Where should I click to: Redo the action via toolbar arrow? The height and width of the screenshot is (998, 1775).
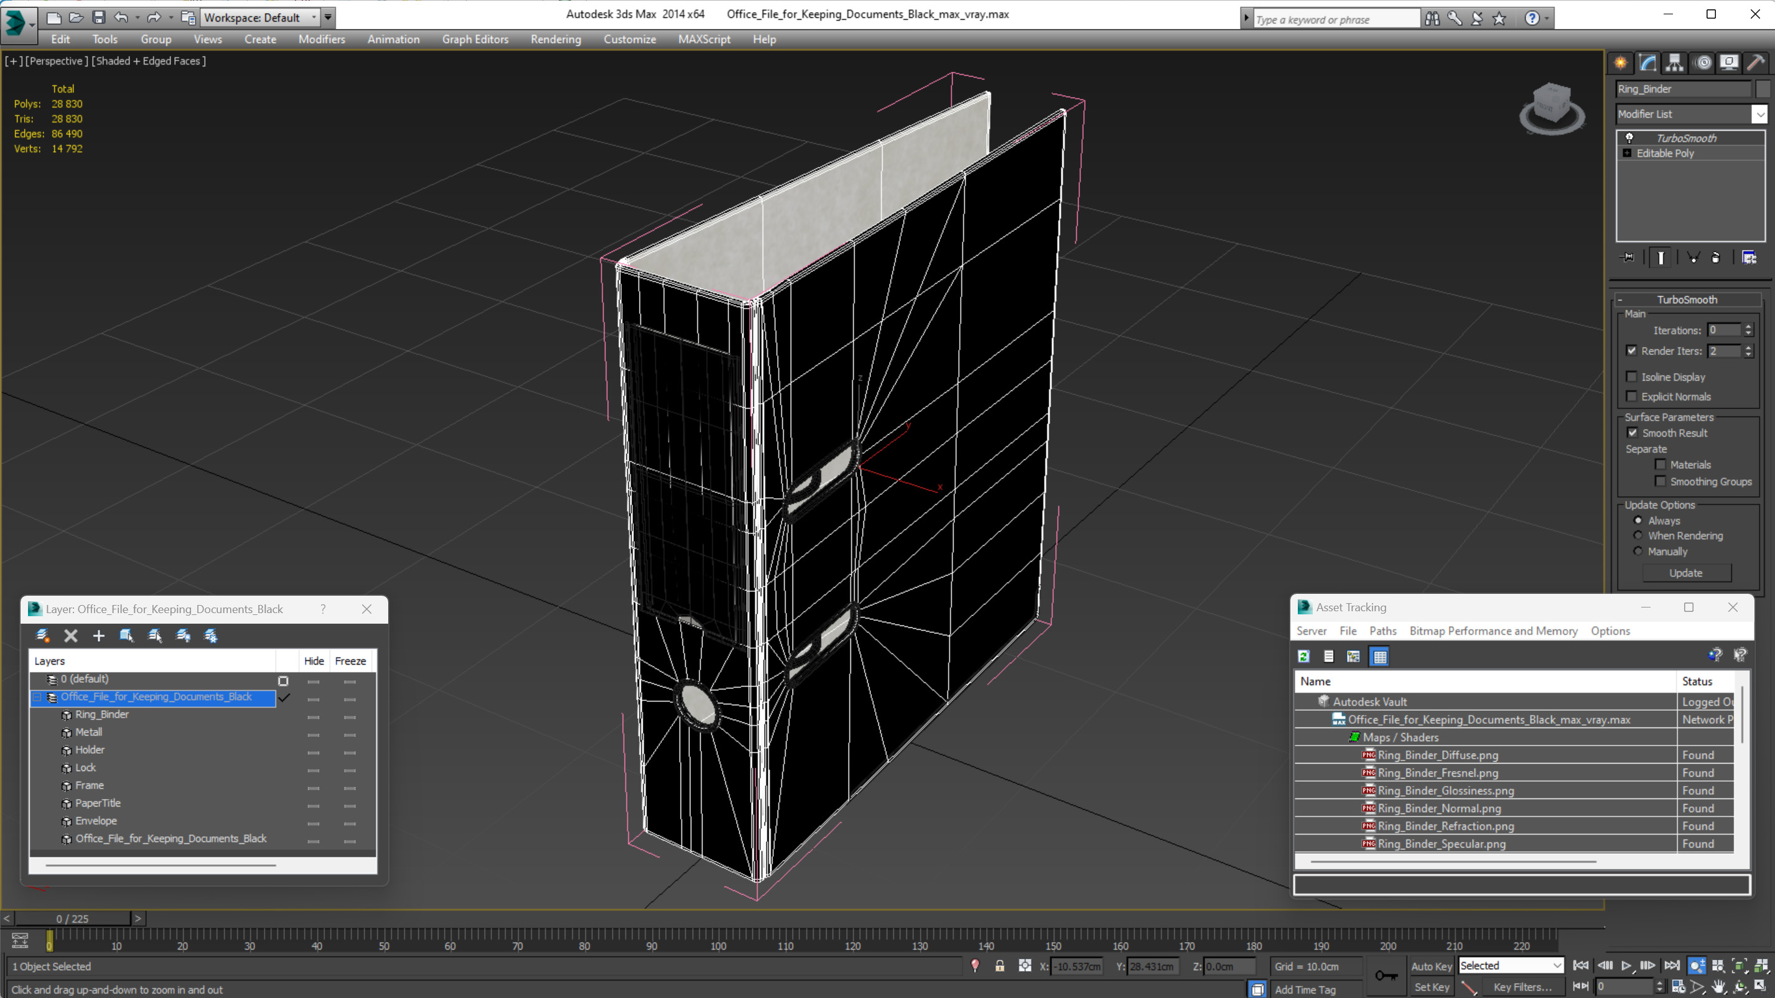tap(154, 18)
